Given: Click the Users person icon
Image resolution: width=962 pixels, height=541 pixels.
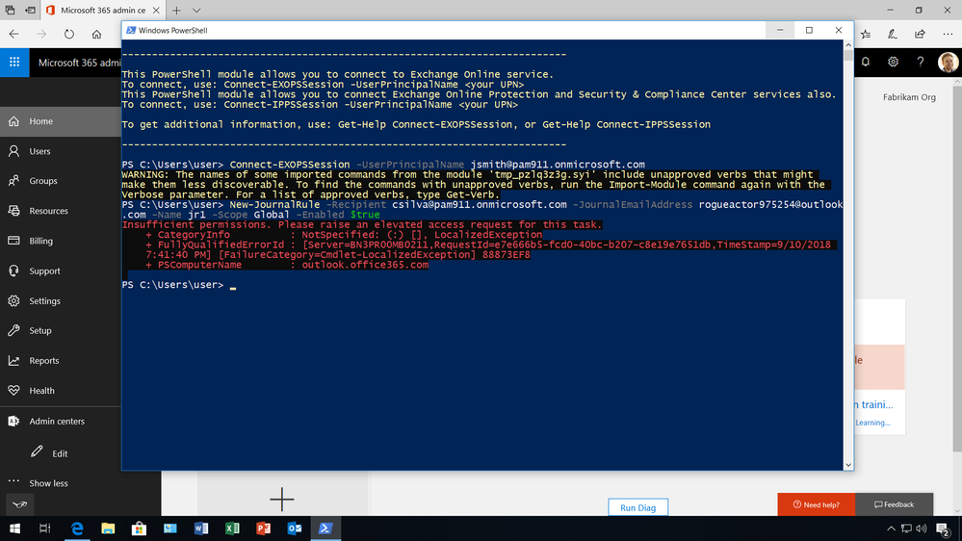Looking at the screenshot, I should point(13,151).
